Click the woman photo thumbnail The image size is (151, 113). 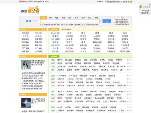(x=26, y=65)
